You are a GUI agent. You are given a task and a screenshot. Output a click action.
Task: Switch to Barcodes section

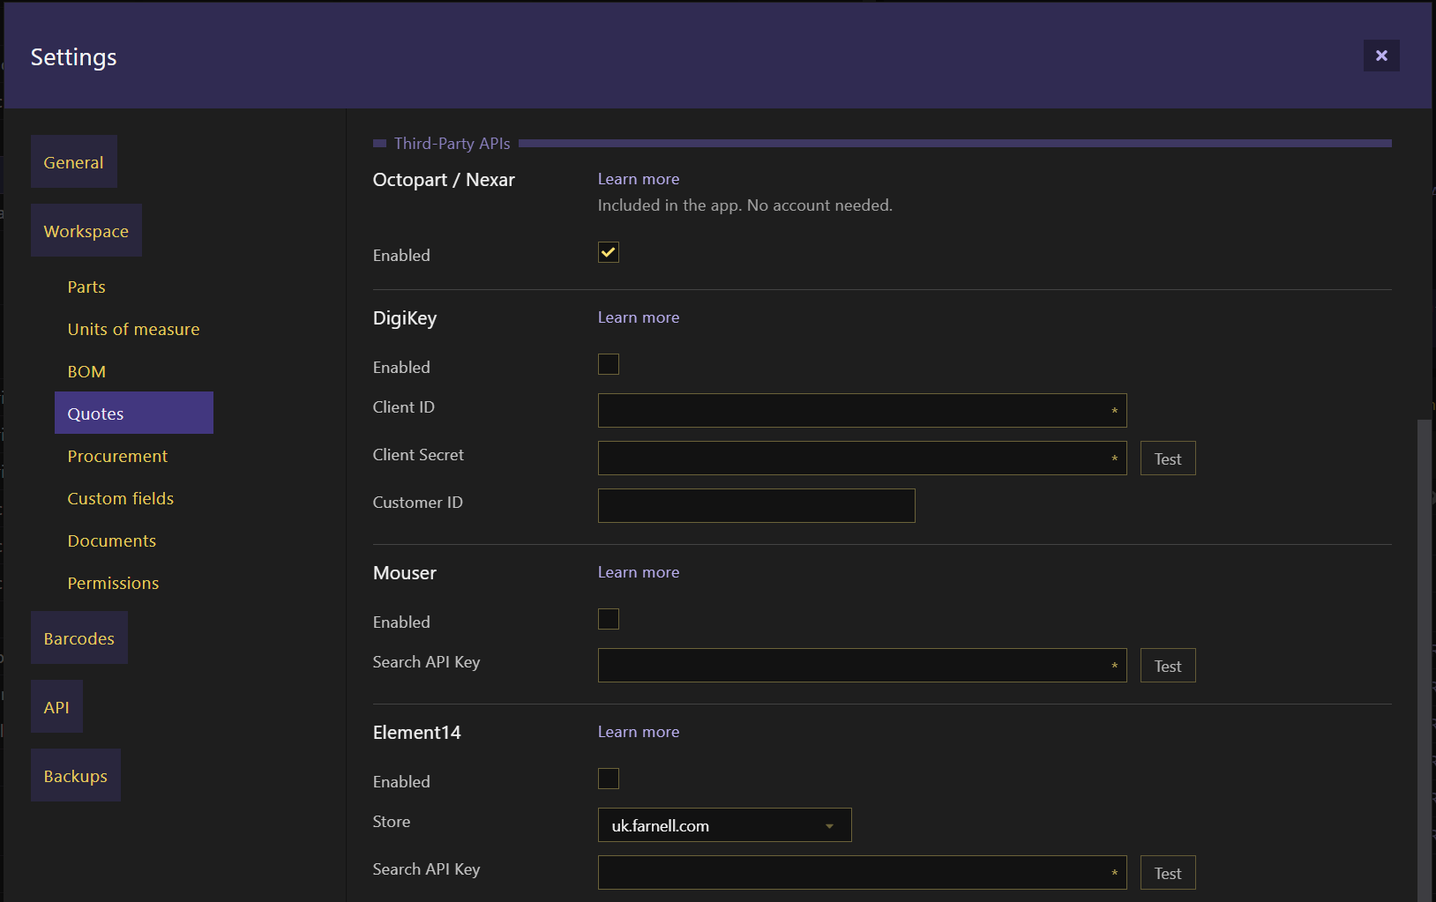pos(79,637)
